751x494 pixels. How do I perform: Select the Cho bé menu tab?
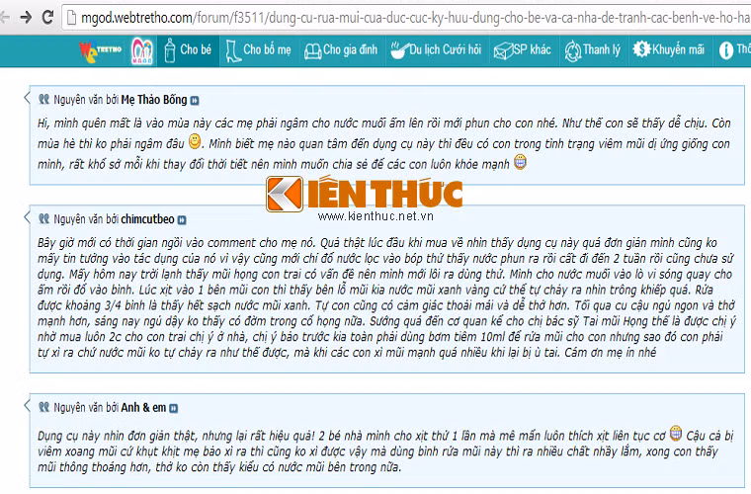pos(188,50)
